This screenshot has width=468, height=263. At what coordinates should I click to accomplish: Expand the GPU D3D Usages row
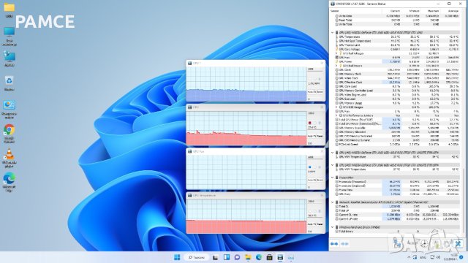(x=336, y=107)
